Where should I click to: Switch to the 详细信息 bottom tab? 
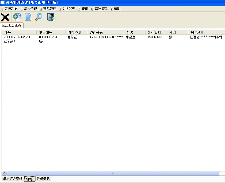click(43, 179)
